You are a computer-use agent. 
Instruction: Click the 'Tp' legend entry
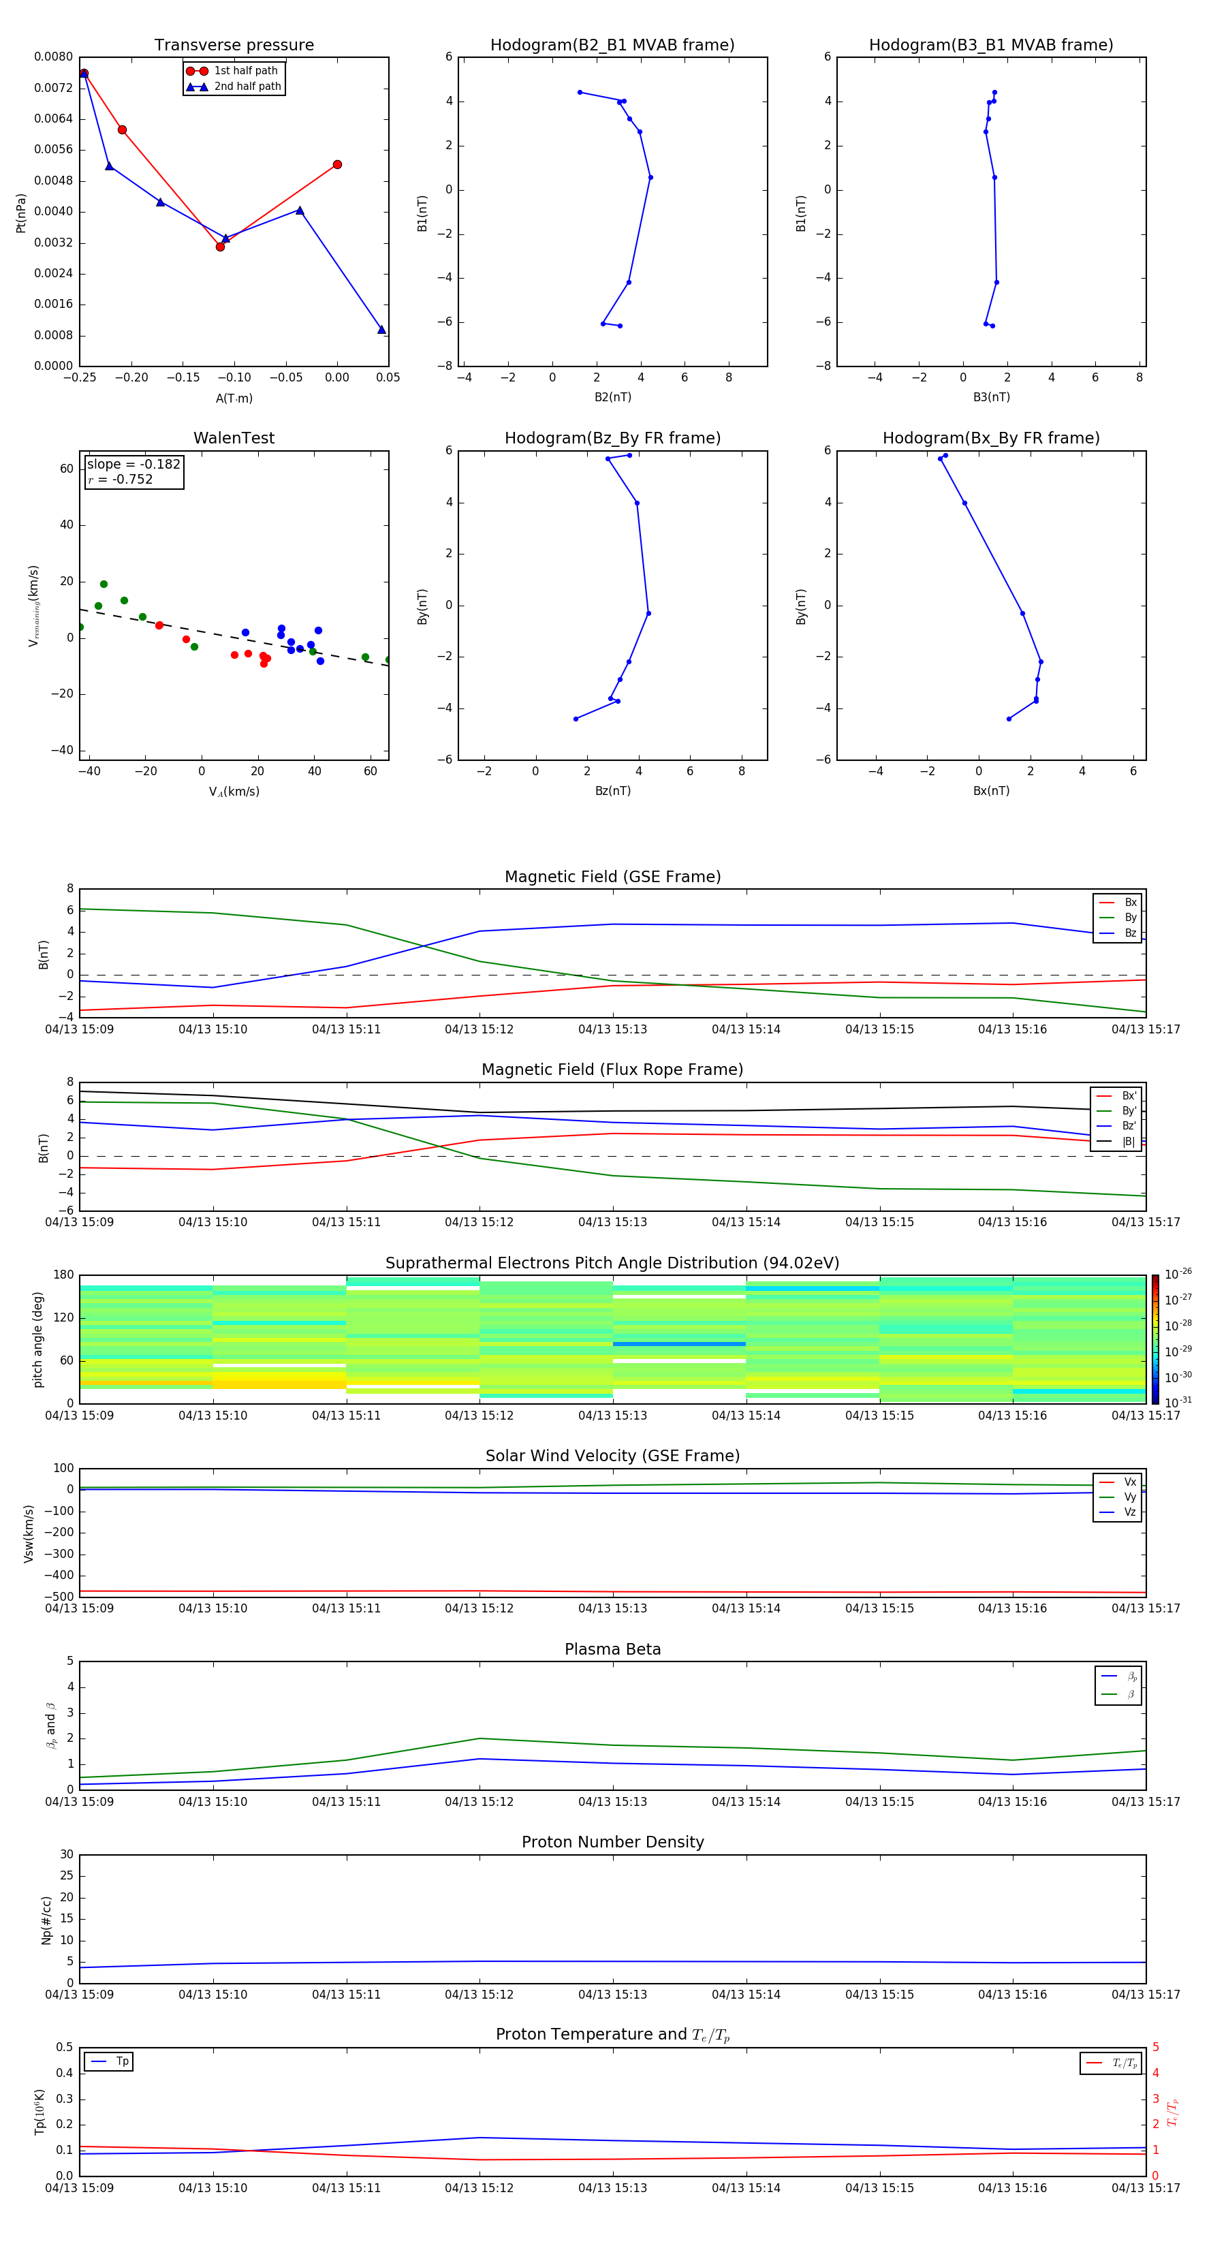click(109, 2061)
